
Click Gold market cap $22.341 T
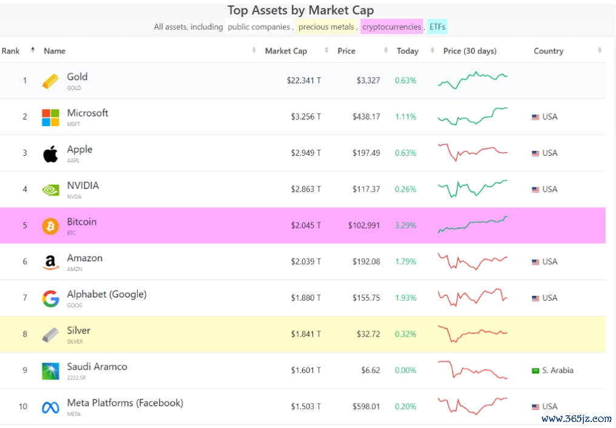pos(303,81)
